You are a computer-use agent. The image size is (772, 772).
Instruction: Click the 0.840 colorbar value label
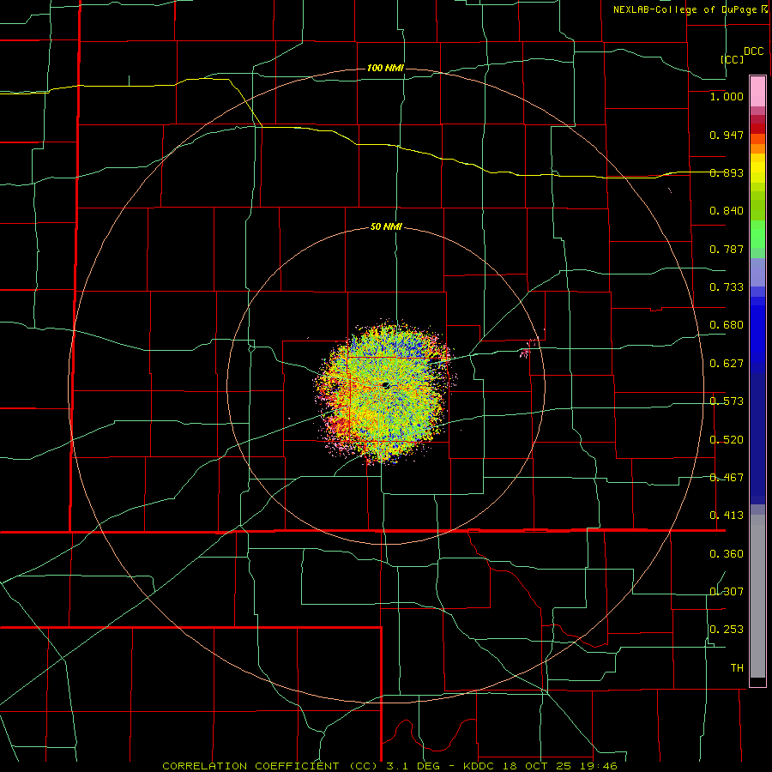coord(727,211)
